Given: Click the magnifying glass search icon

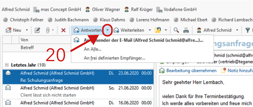Looking at the screenshot, I should pos(176,30).
